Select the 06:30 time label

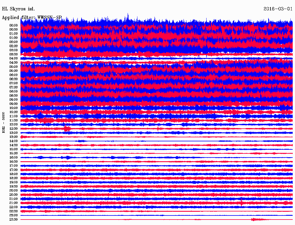[x=14, y=79]
